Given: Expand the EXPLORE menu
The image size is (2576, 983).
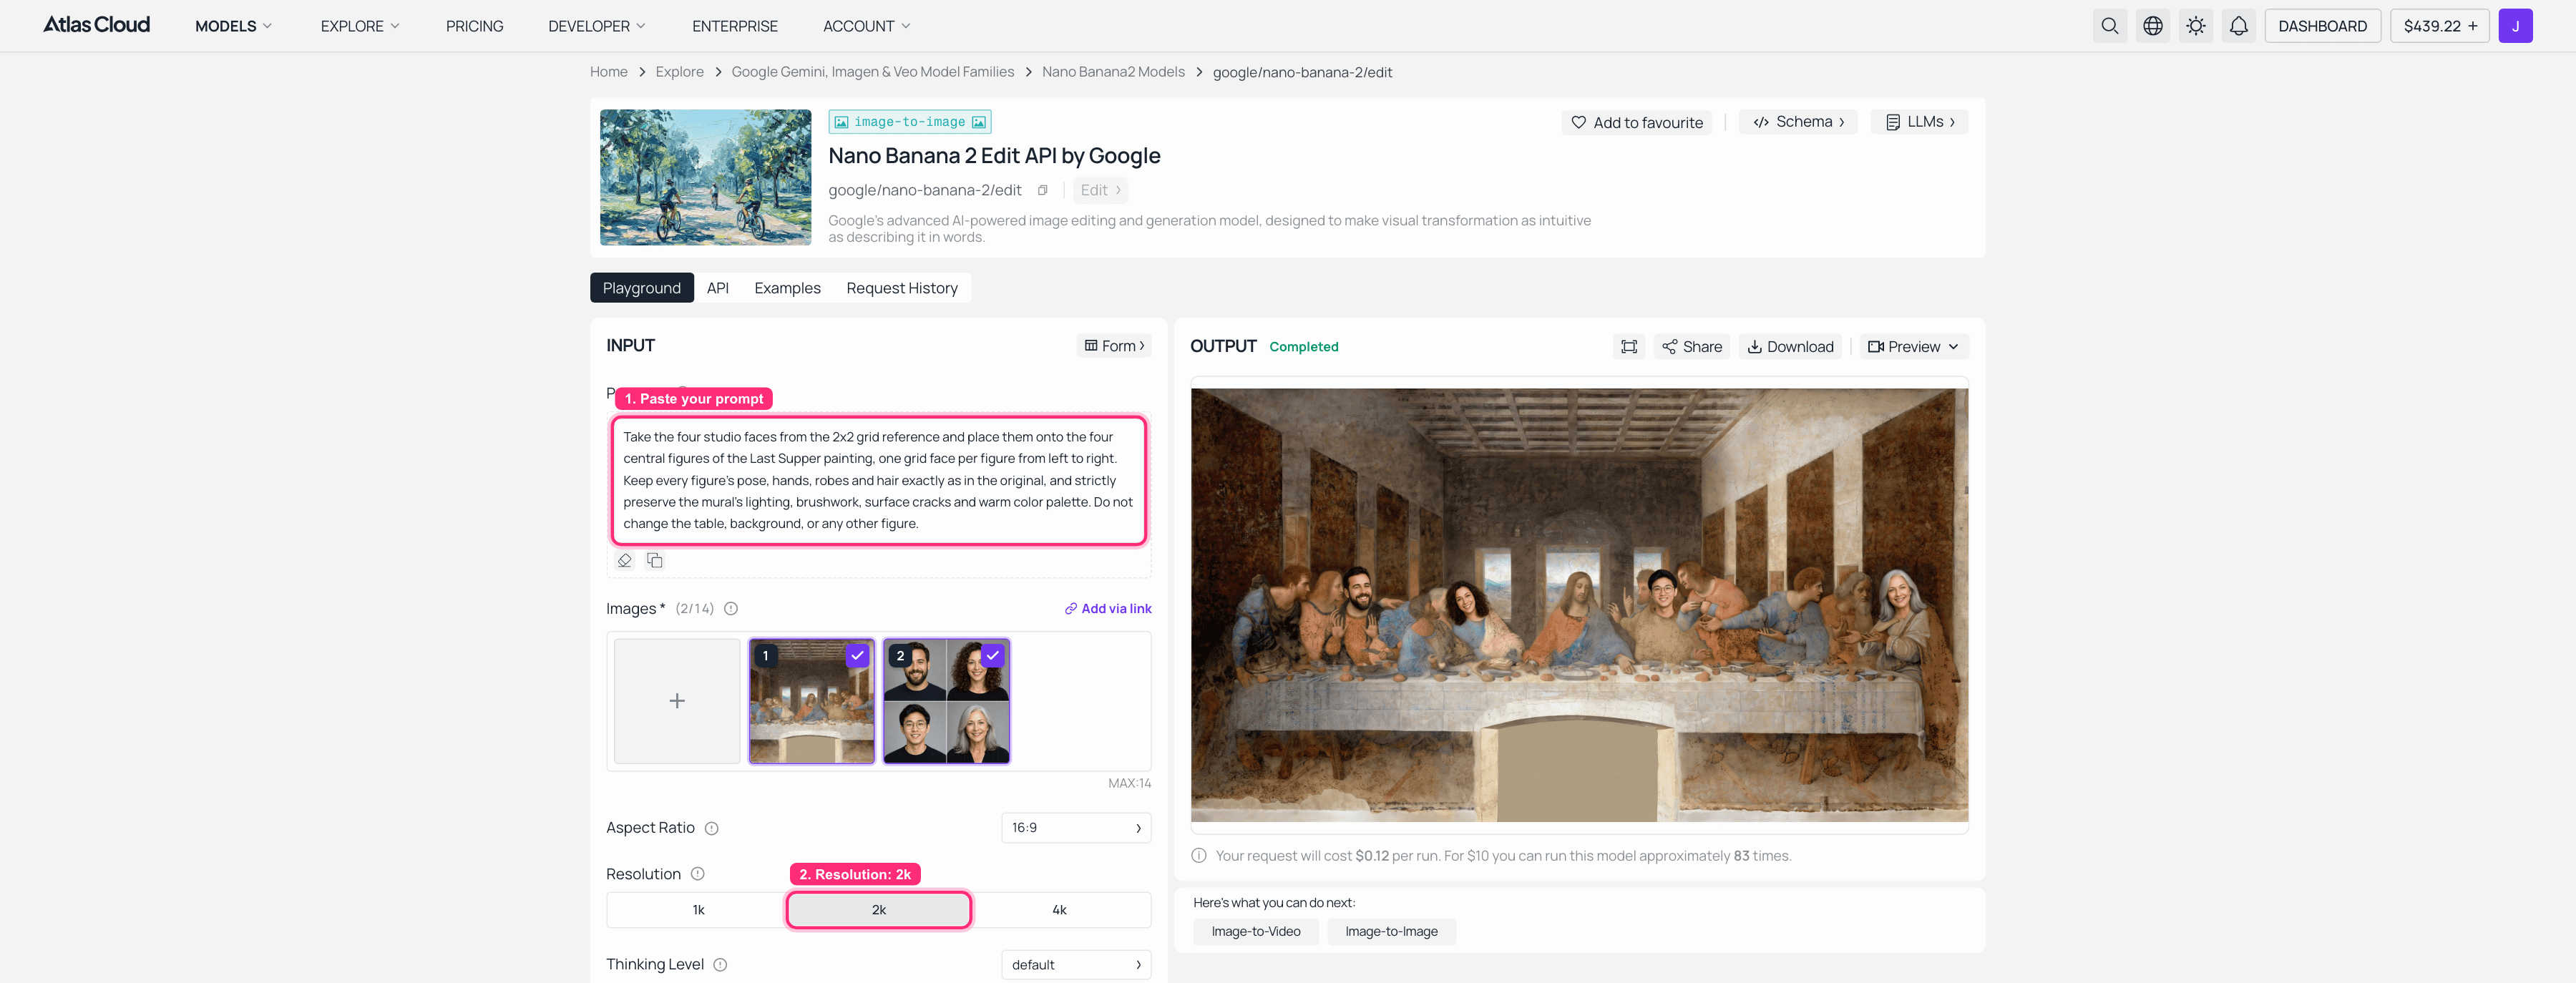Looking at the screenshot, I should (x=360, y=26).
